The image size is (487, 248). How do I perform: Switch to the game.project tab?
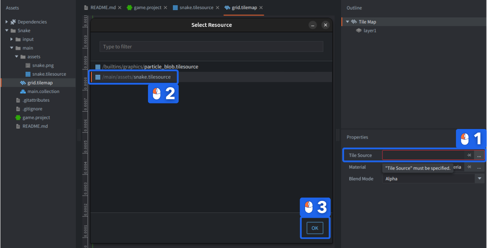pyautogui.click(x=147, y=8)
